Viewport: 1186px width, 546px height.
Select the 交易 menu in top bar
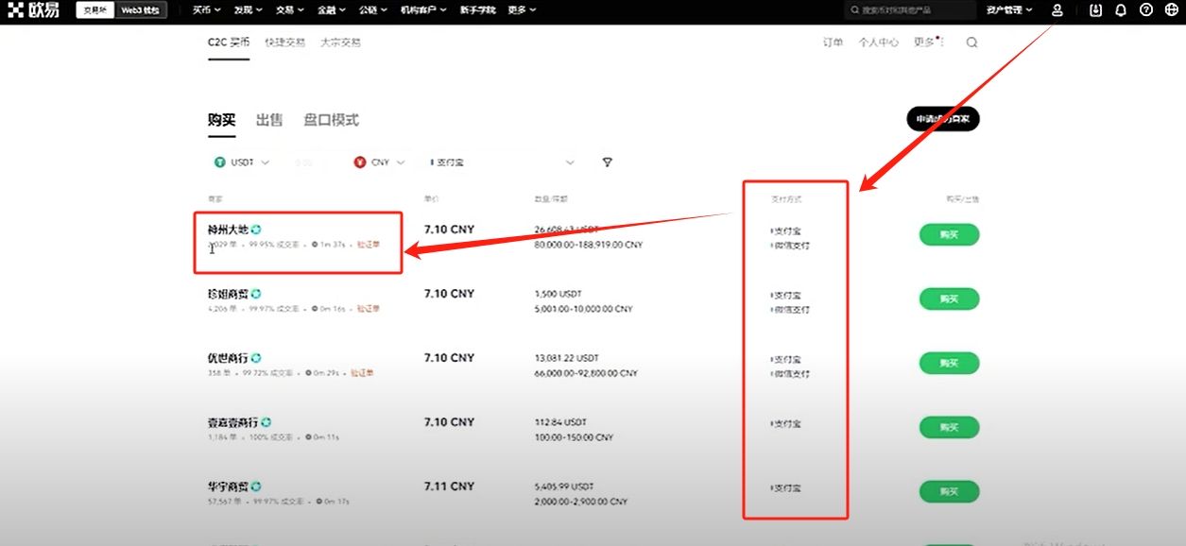pos(288,10)
